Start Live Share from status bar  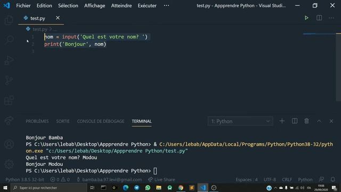161,180
